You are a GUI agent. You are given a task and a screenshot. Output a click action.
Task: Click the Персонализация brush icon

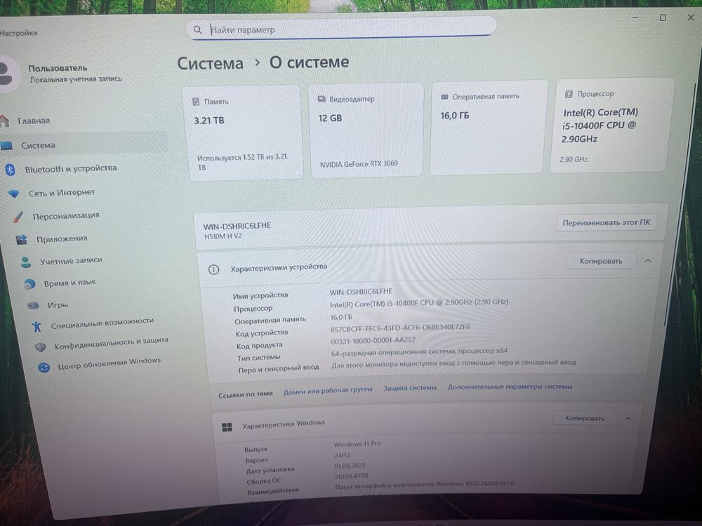pos(18,217)
